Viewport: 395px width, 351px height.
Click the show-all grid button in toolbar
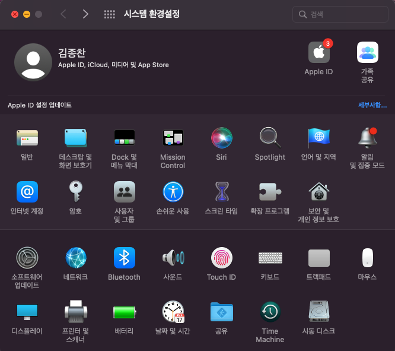pos(109,14)
